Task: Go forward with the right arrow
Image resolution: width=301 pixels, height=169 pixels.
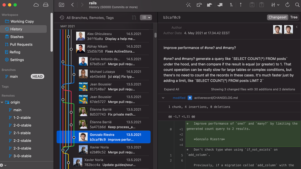Action: click(82, 5)
